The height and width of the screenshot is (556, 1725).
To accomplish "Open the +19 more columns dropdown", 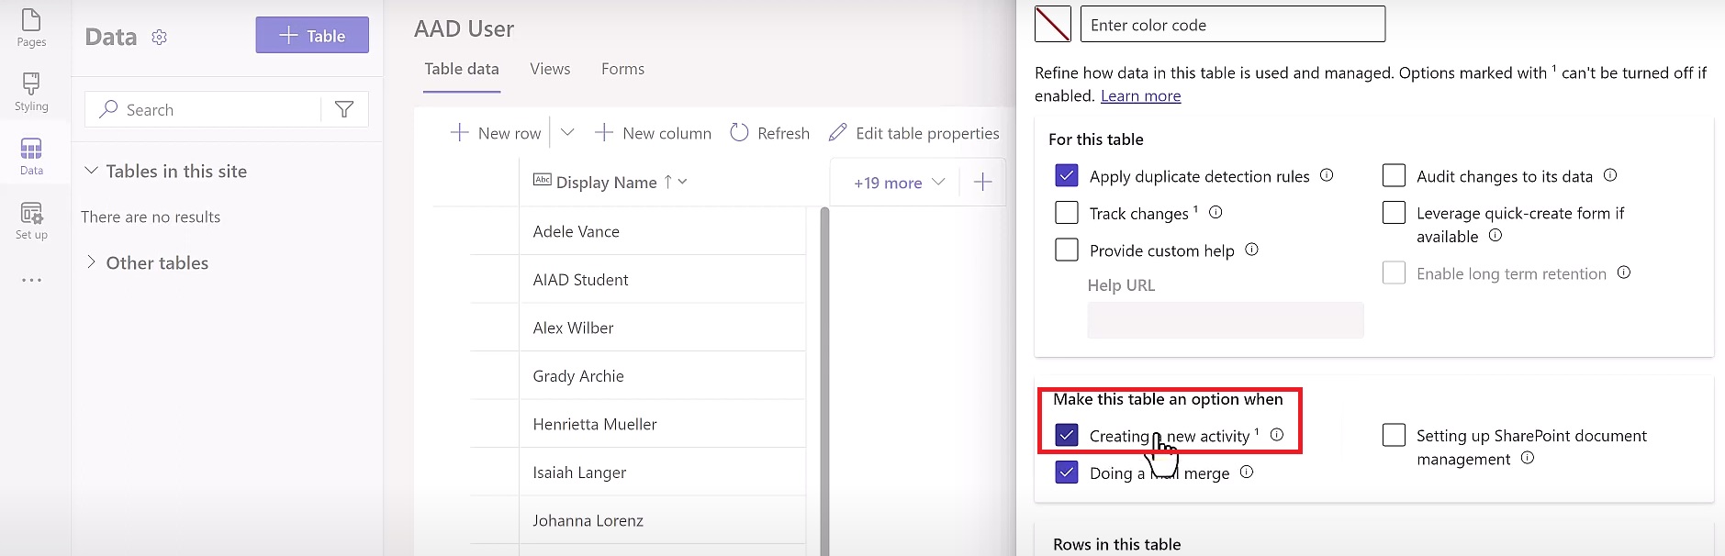I will point(898,183).
